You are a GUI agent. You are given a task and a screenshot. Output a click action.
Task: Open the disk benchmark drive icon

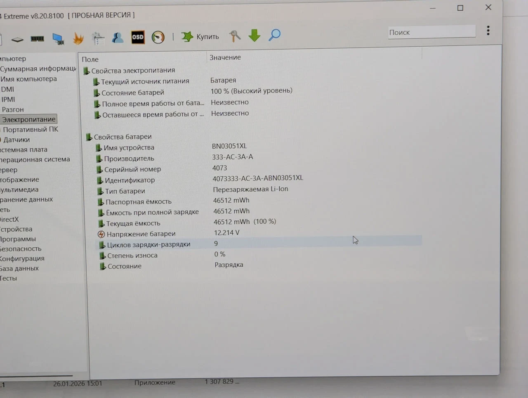(17, 39)
